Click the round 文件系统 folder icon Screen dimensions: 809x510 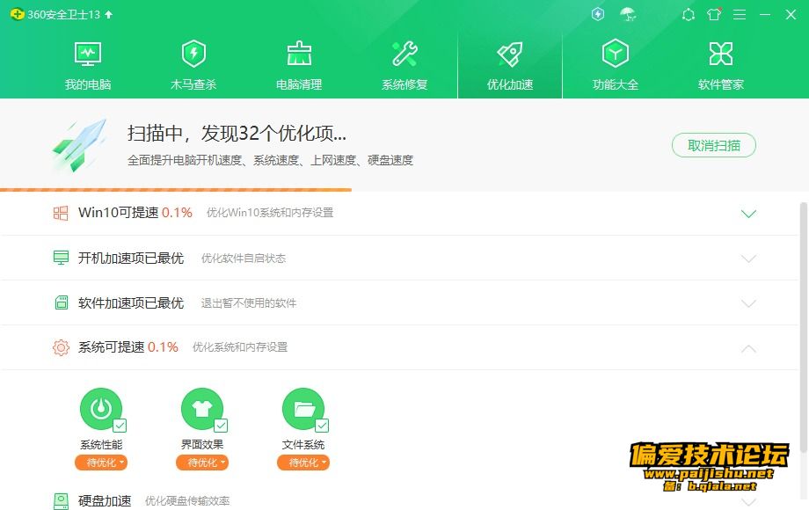(303, 409)
